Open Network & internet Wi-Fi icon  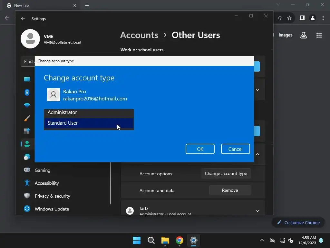[x=27, y=105]
